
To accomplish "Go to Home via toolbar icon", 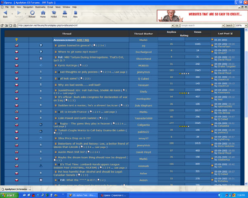I will pyautogui.click(x=43, y=14).
